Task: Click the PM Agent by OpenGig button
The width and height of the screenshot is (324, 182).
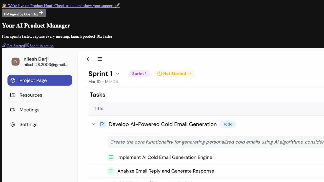Action: coord(24,13)
